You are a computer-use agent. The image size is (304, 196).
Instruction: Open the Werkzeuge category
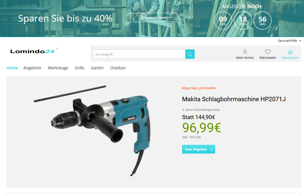[58, 68]
